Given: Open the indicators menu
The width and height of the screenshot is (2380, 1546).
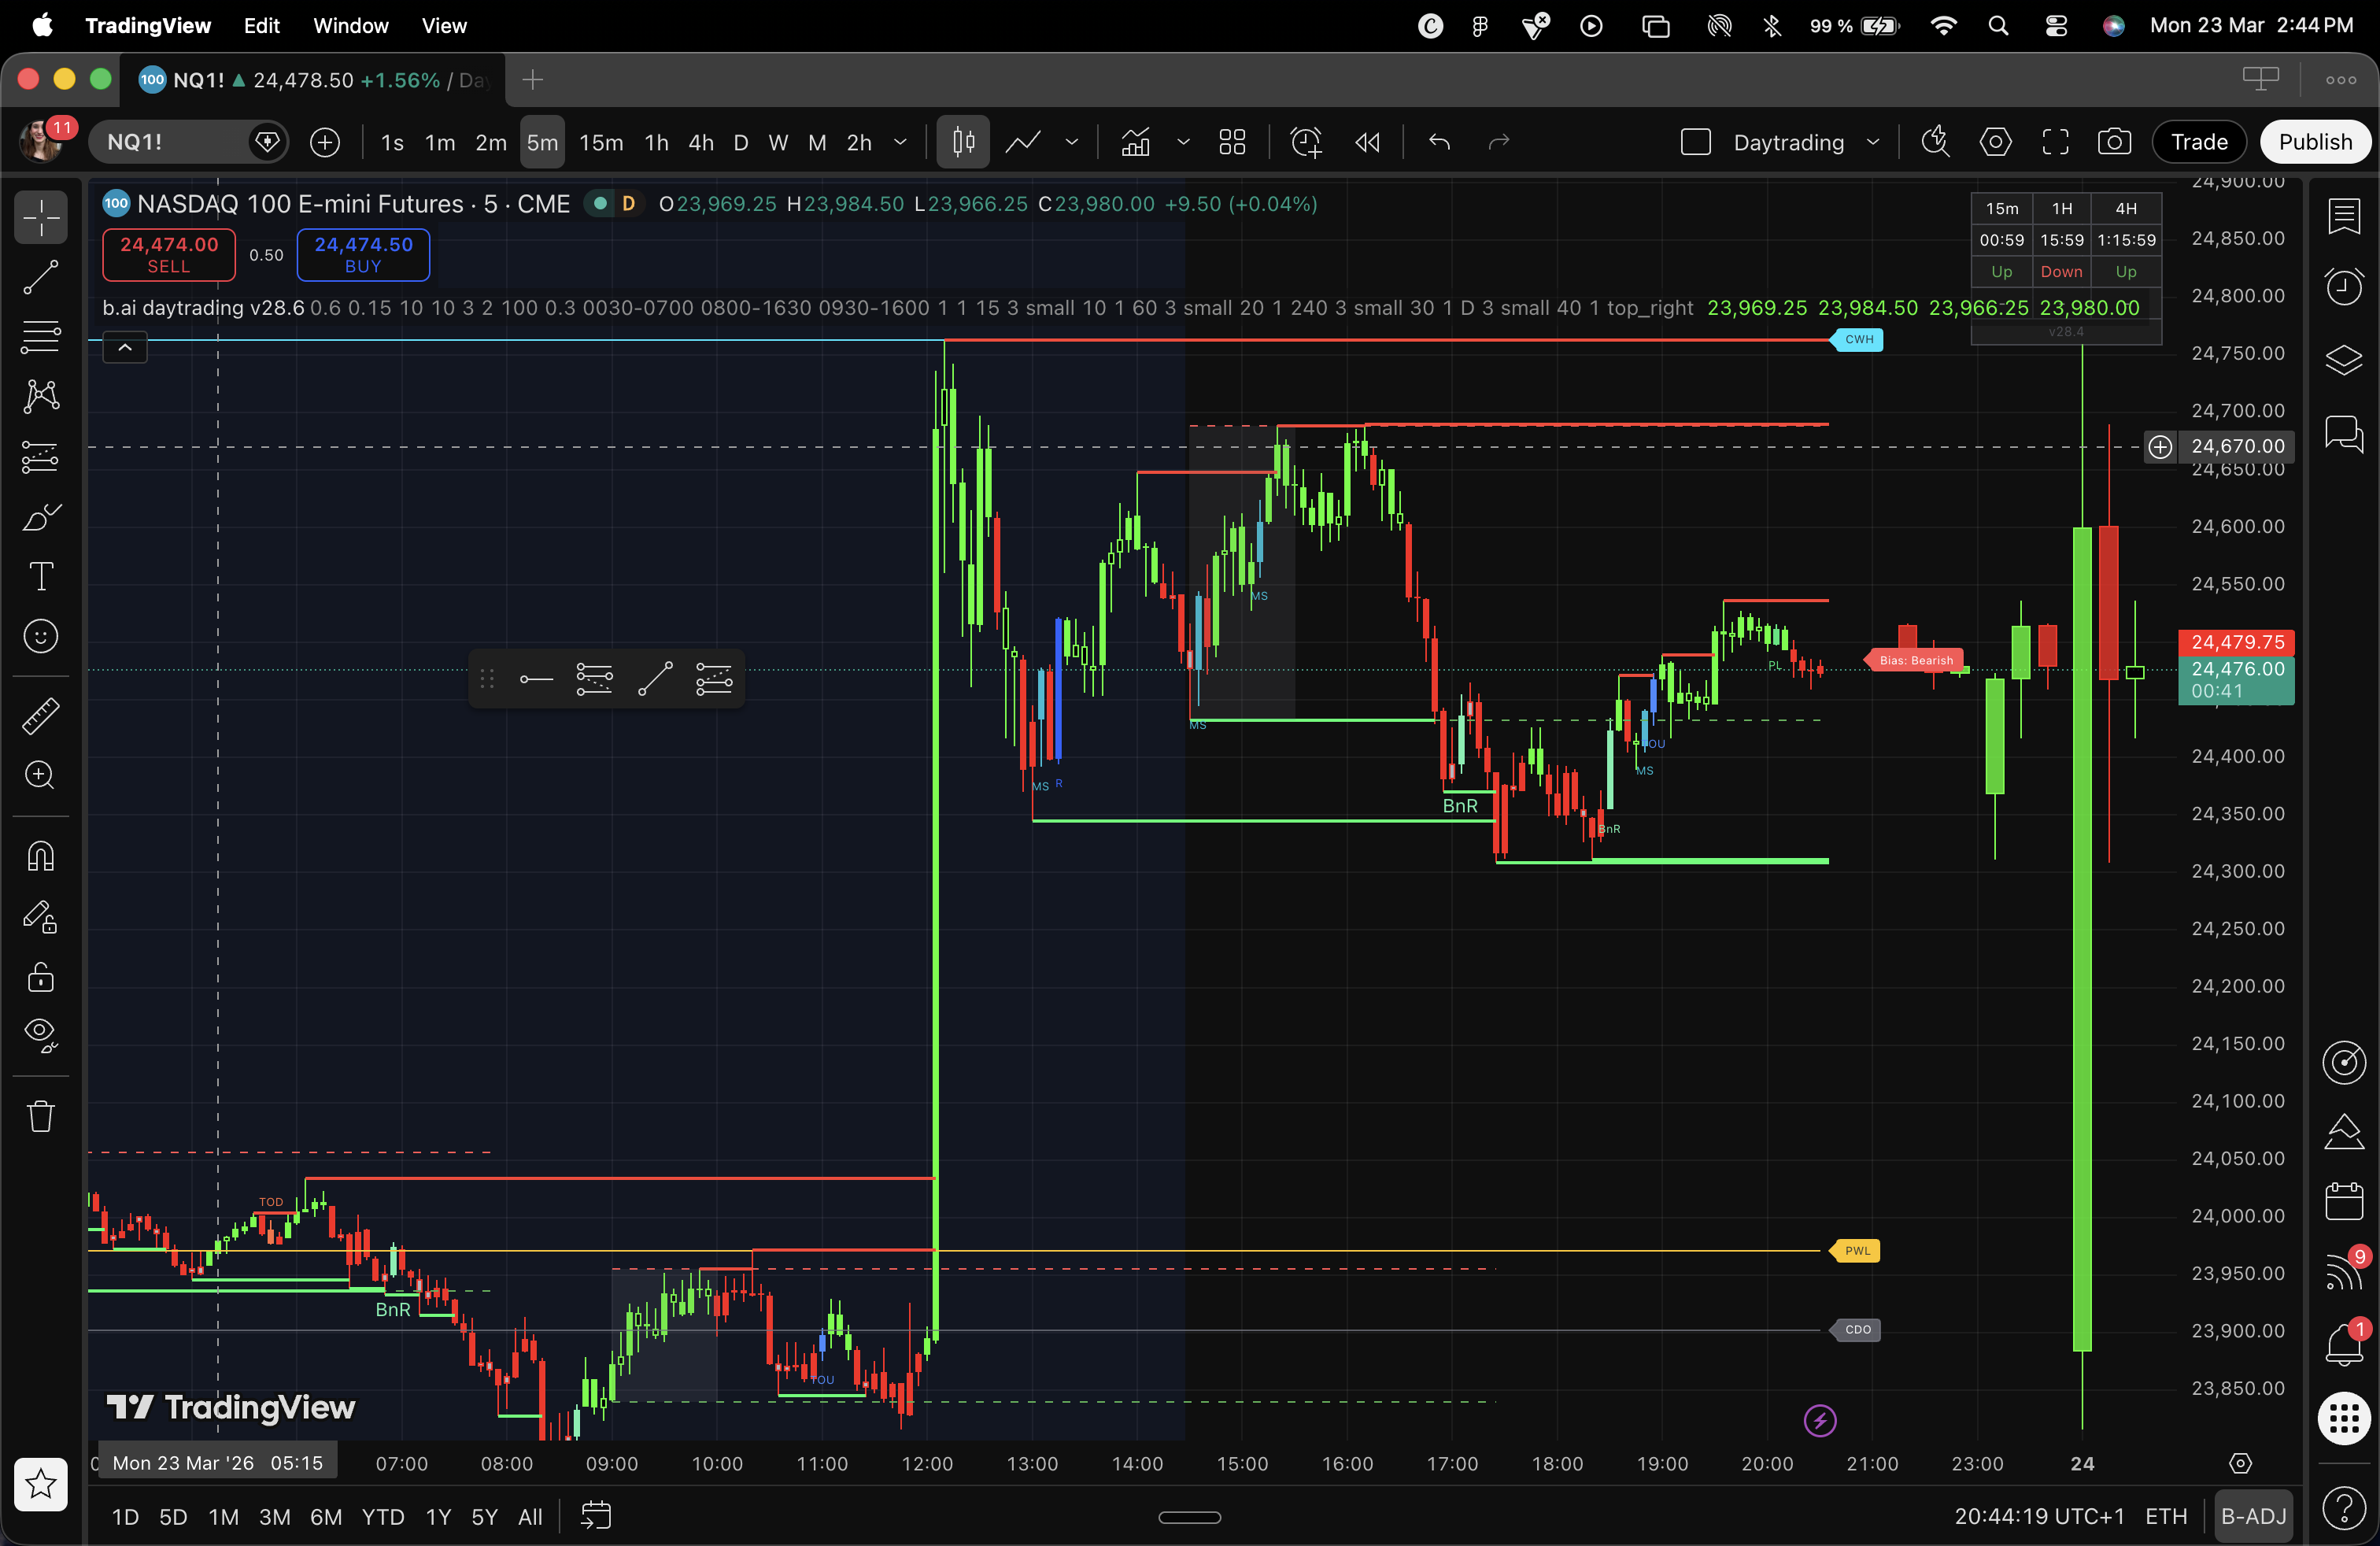Looking at the screenshot, I should tap(1135, 142).
